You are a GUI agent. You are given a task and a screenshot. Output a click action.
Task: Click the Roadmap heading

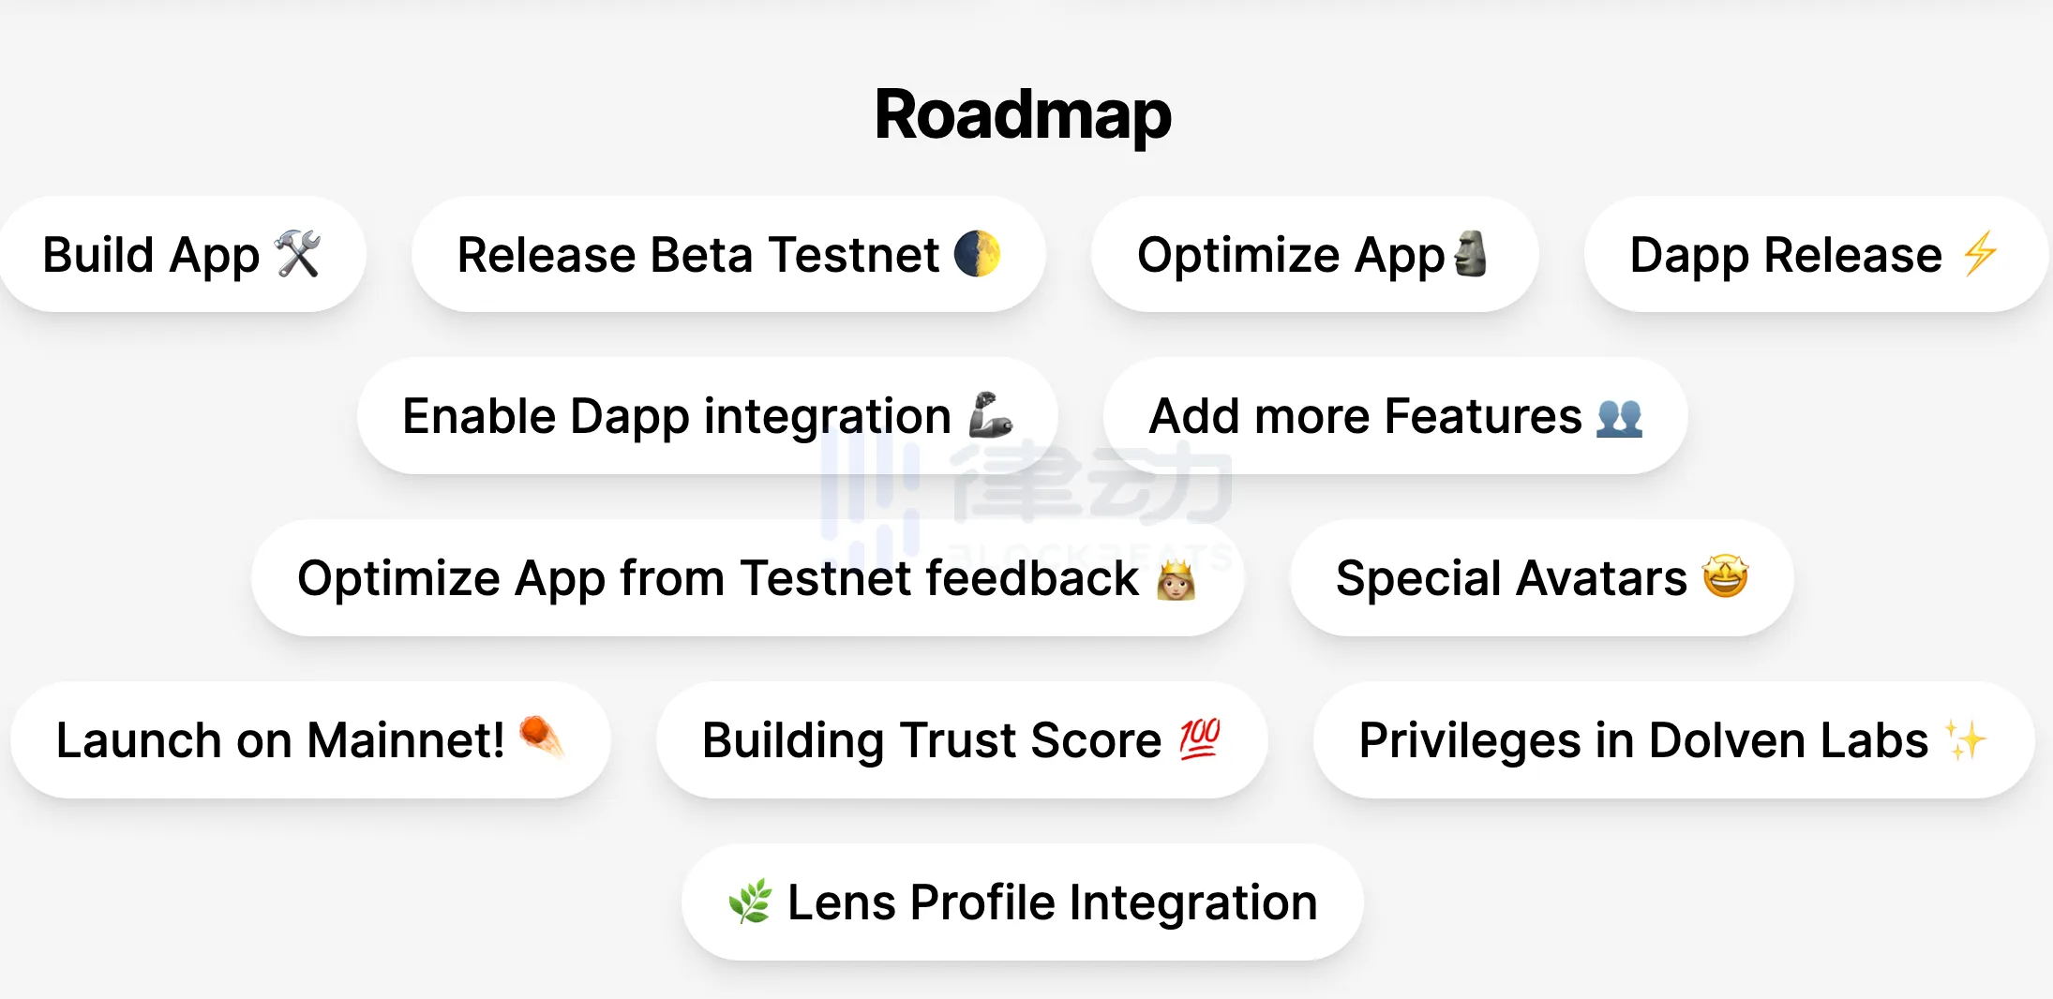tap(1023, 114)
